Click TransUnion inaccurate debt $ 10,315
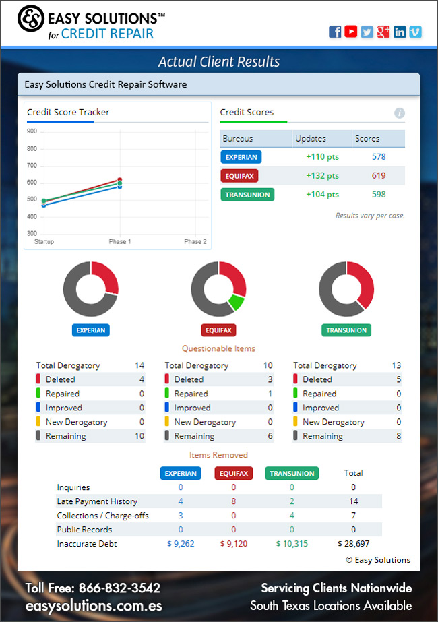 (x=292, y=544)
